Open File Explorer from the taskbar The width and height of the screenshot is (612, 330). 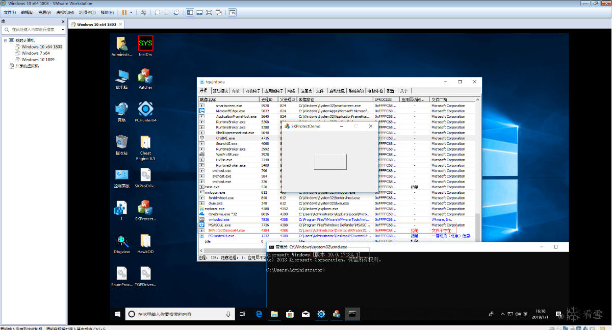coord(274,314)
